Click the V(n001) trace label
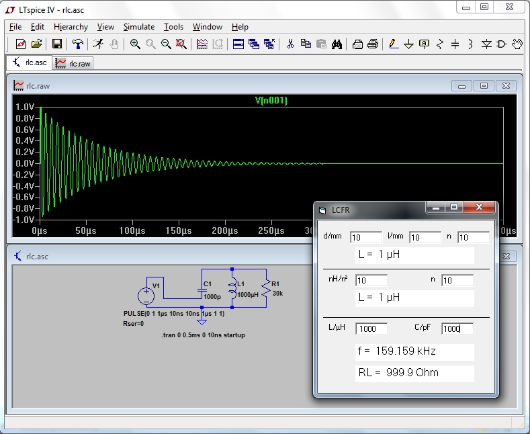 (271, 101)
